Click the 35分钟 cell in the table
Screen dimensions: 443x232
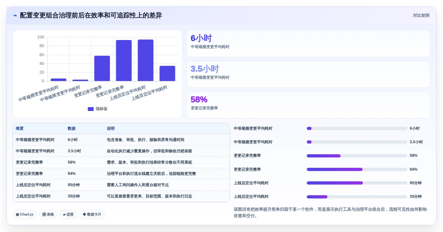(74, 196)
